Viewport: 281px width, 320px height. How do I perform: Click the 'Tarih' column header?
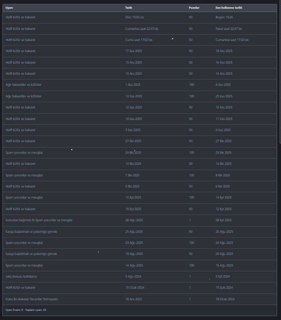pos(129,8)
